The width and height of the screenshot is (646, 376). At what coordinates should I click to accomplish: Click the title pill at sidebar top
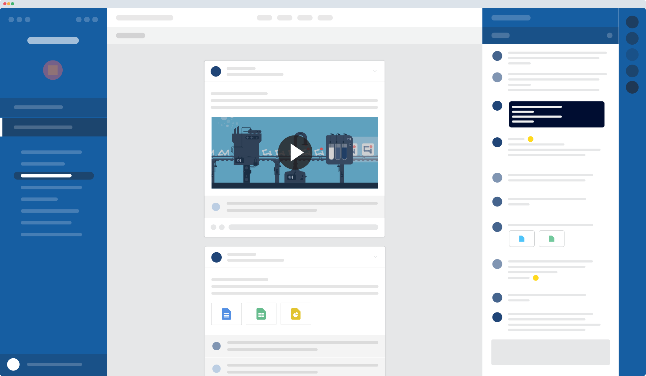(x=53, y=41)
